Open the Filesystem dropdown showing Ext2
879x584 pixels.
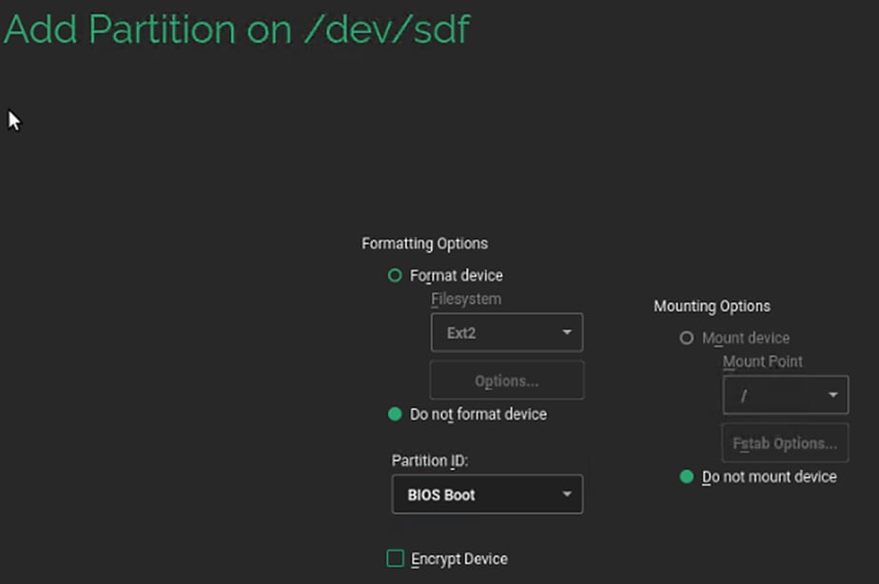pyautogui.click(x=506, y=333)
